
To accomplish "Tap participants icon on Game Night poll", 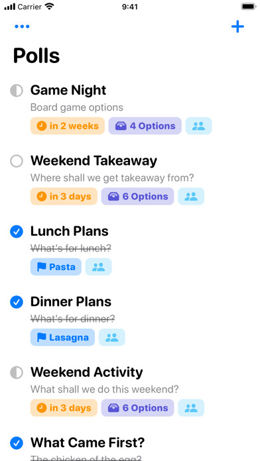I will (x=198, y=126).
